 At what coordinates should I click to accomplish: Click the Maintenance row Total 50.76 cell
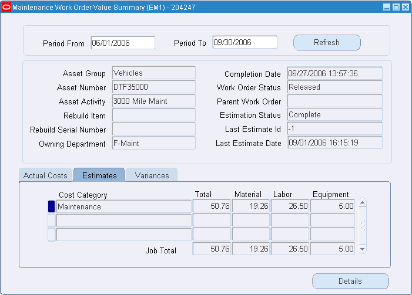pyautogui.click(x=212, y=206)
